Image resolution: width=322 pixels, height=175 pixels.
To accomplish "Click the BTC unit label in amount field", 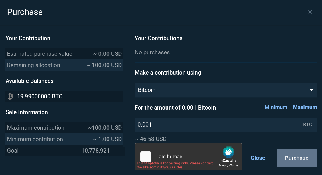I will [308, 125].
